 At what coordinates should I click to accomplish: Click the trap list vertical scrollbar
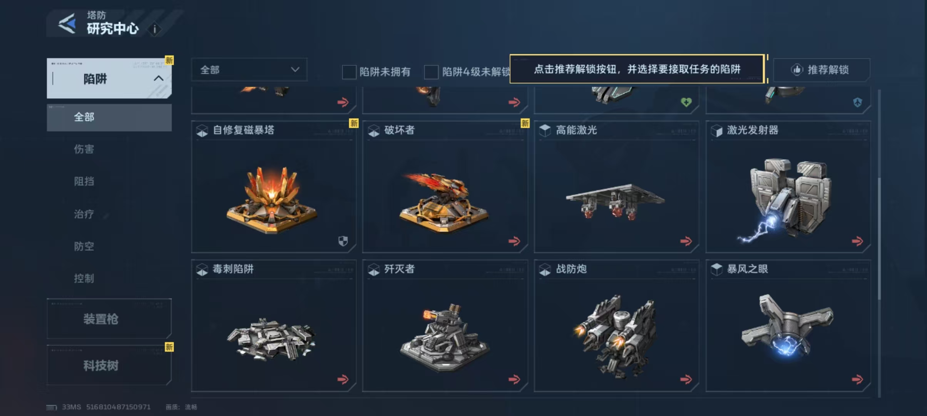click(x=879, y=239)
